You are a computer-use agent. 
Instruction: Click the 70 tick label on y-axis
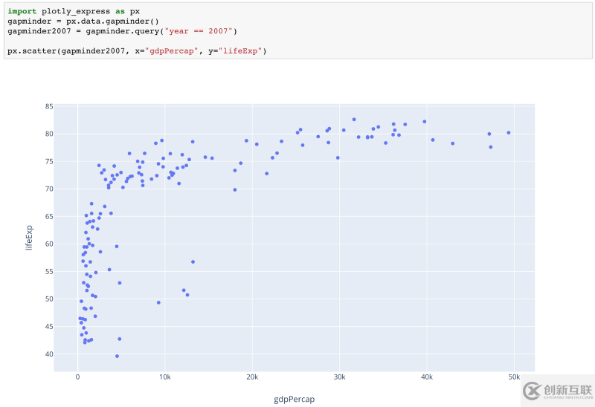(49, 189)
